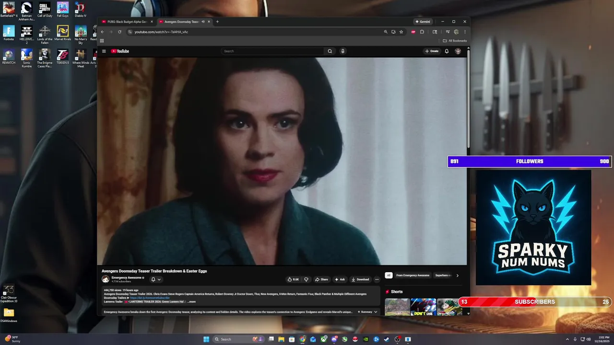Open more actions ellipsis under video
The height and width of the screenshot is (345, 614).
pos(377,279)
